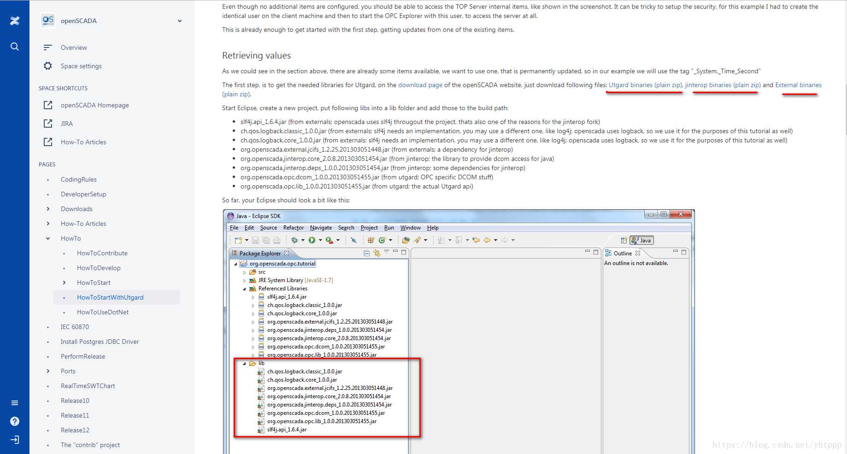Image resolution: width=847 pixels, height=454 pixels.
Task: Open Eclipse File menu
Action: [234, 228]
